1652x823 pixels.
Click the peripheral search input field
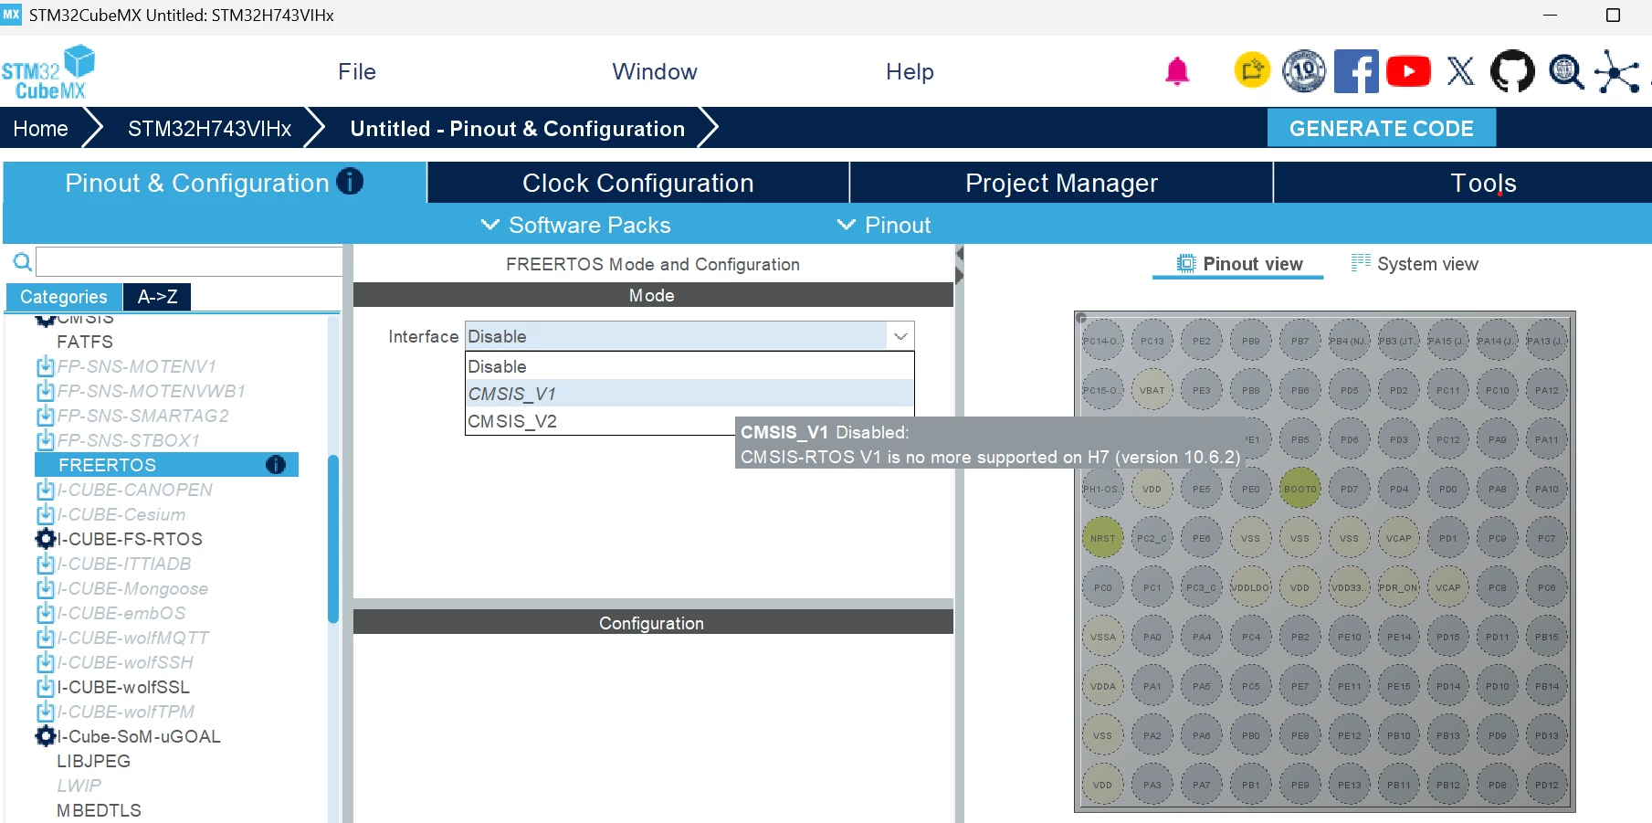(x=189, y=261)
